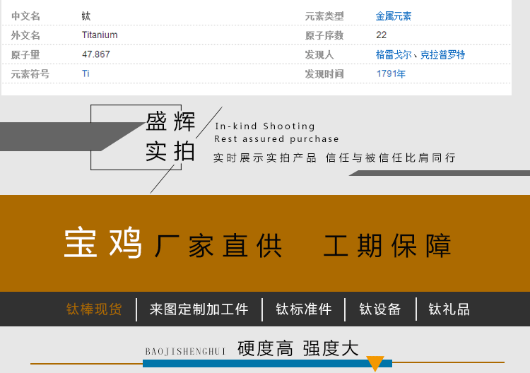This screenshot has width=530, height=373.
Task: Switch to the 钛标准件 tab
Action: click(x=303, y=309)
